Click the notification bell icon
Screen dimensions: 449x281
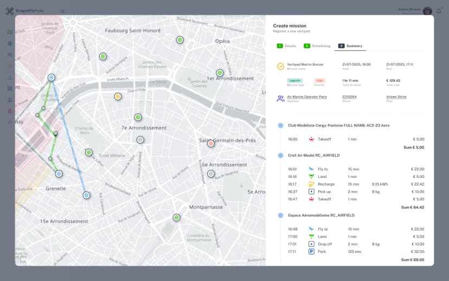click(439, 11)
